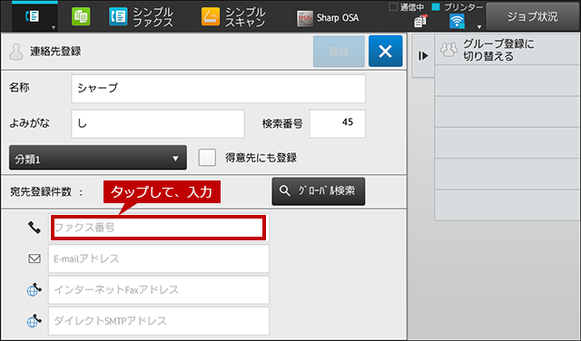581x341 pixels.
Task: Tap the phone icon beside fax number
Action: click(34, 228)
